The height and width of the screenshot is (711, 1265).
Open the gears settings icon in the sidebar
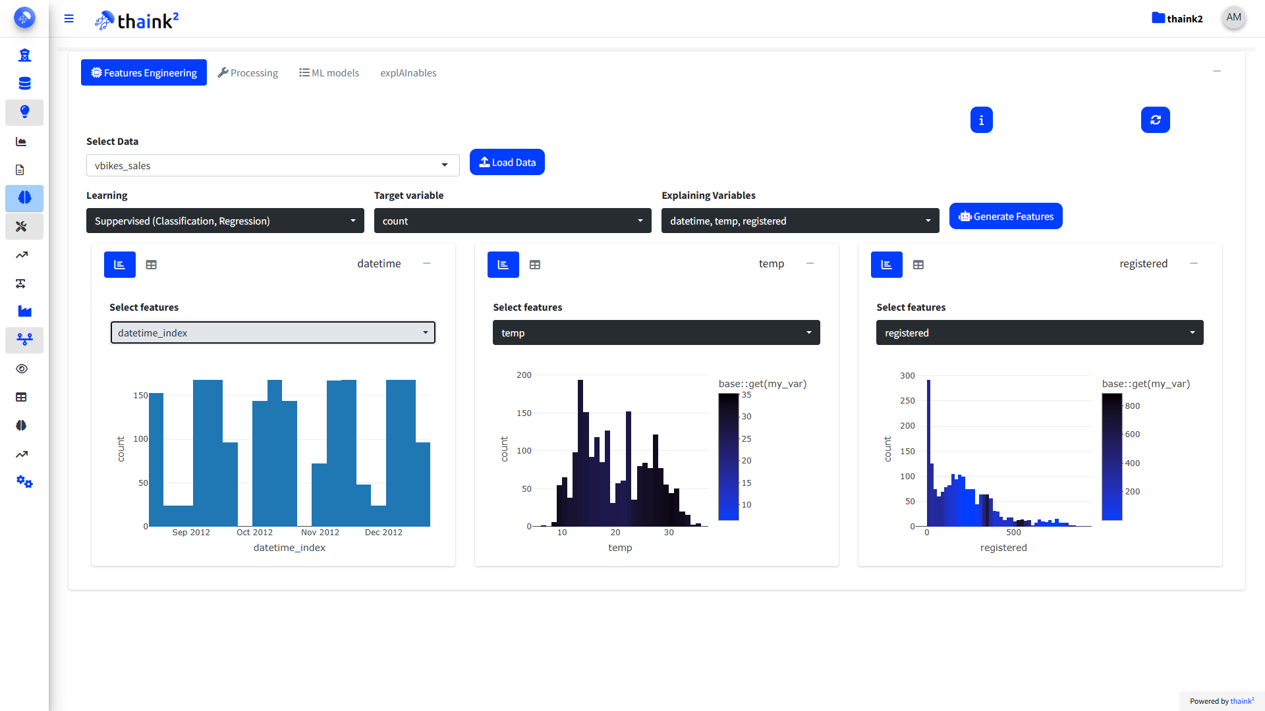[x=24, y=482]
